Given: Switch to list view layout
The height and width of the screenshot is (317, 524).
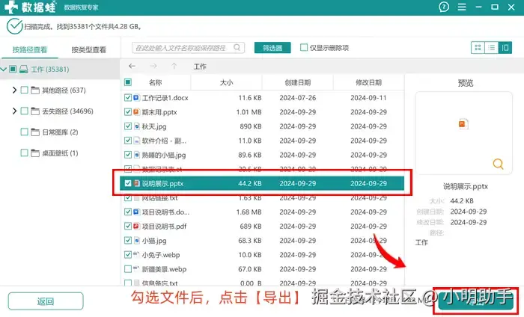Looking at the screenshot, I should click(x=491, y=48).
